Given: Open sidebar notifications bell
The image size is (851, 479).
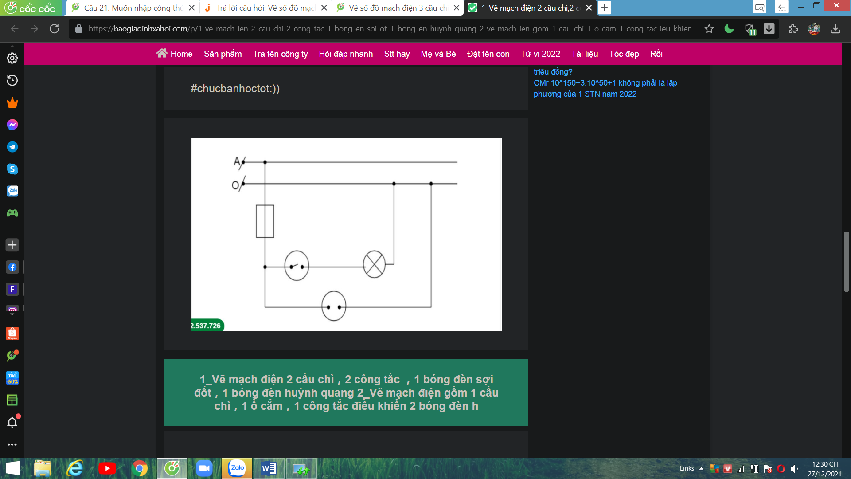Looking at the screenshot, I should pos(12,422).
